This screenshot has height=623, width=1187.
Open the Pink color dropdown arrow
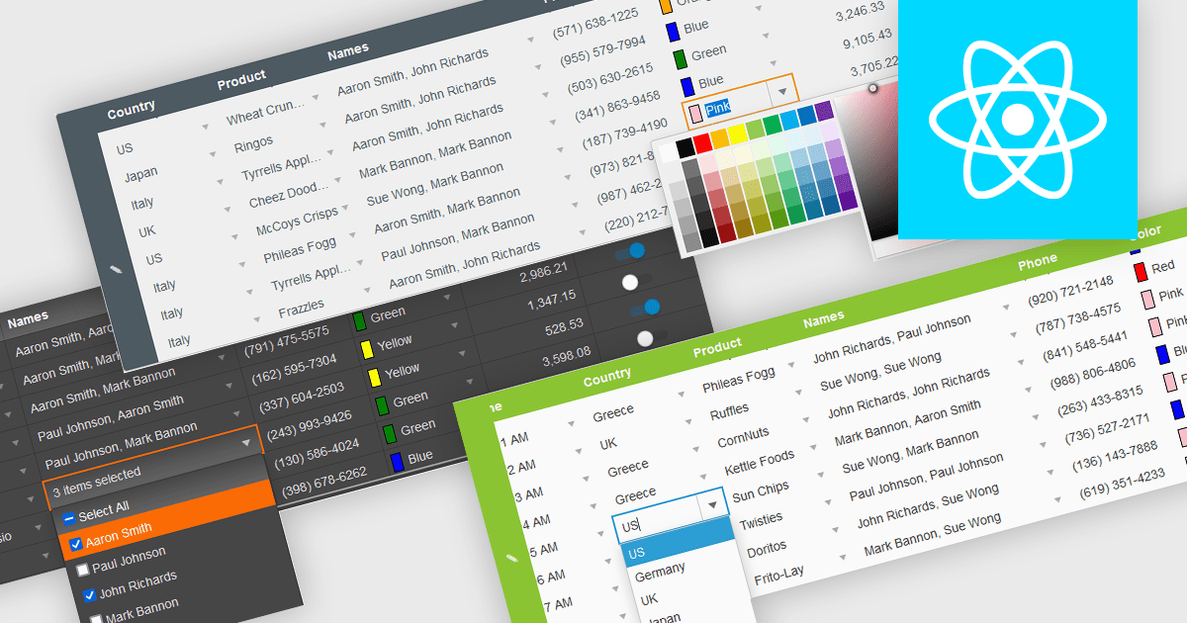tap(782, 92)
